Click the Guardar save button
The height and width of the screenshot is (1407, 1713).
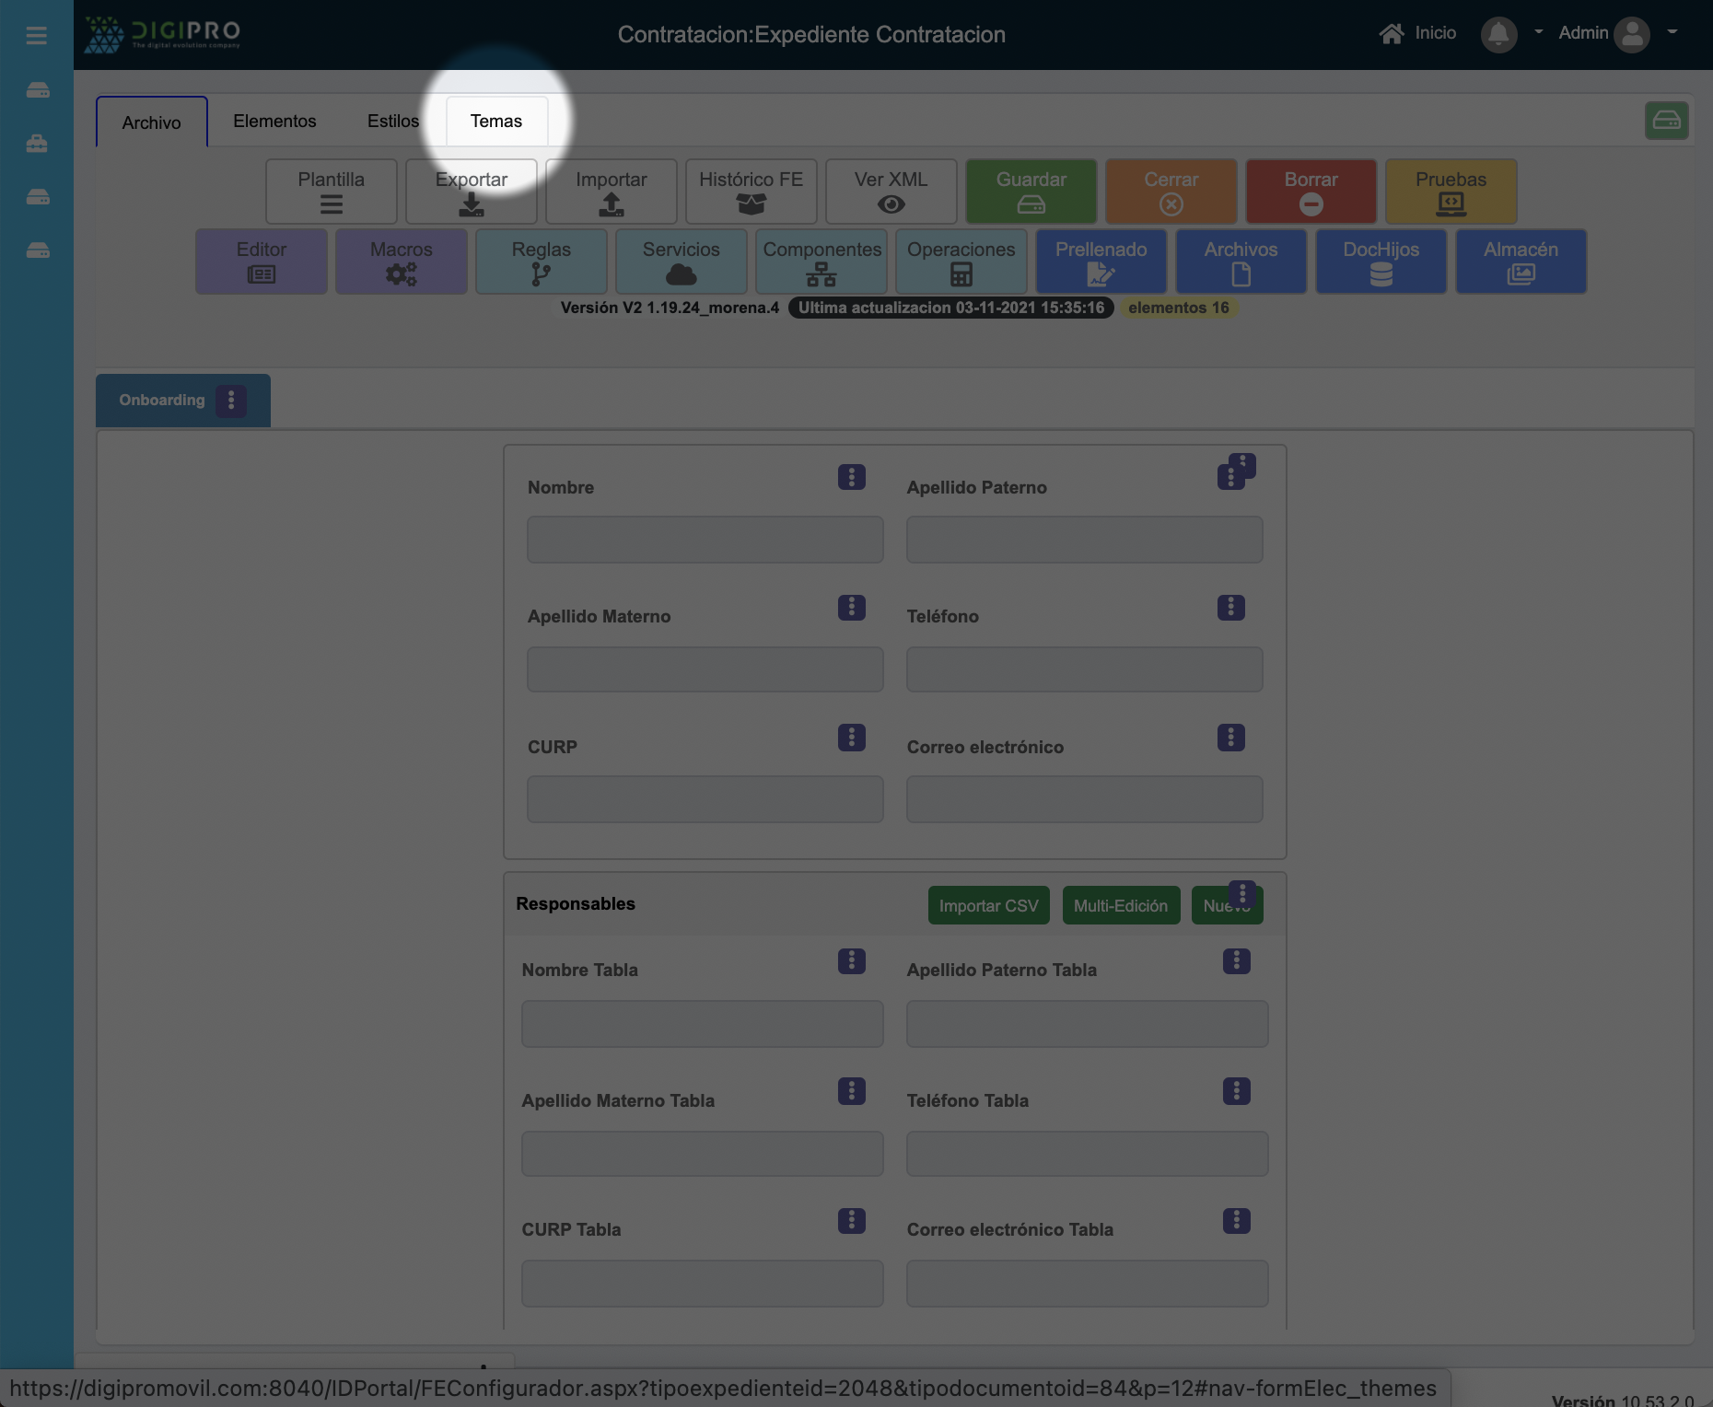click(1031, 192)
